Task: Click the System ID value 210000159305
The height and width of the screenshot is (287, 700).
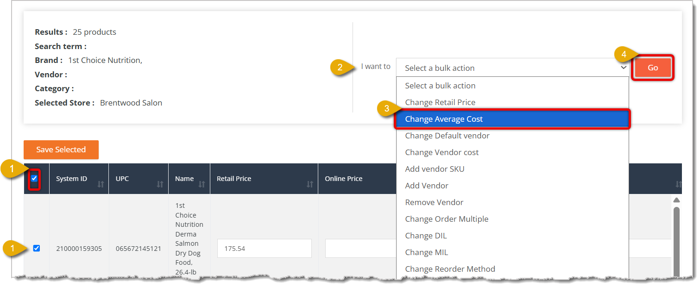Action: tap(79, 249)
